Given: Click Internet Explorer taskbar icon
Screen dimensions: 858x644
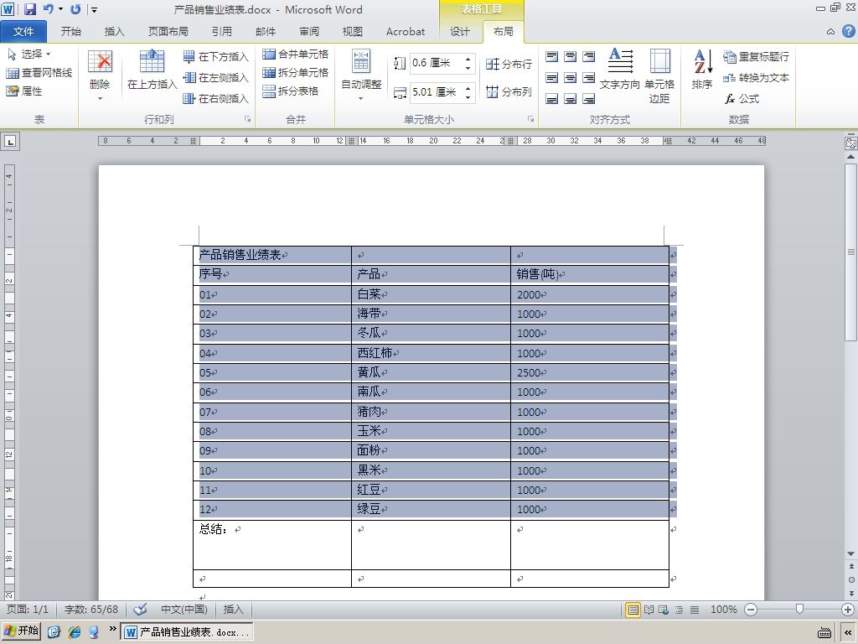Looking at the screenshot, I should (x=75, y=631).
